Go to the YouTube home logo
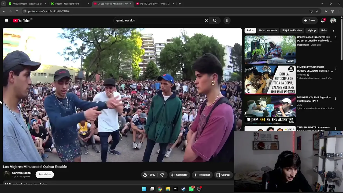Image resolution: width=343 pixels, height=193 pixels. (21, 21)
